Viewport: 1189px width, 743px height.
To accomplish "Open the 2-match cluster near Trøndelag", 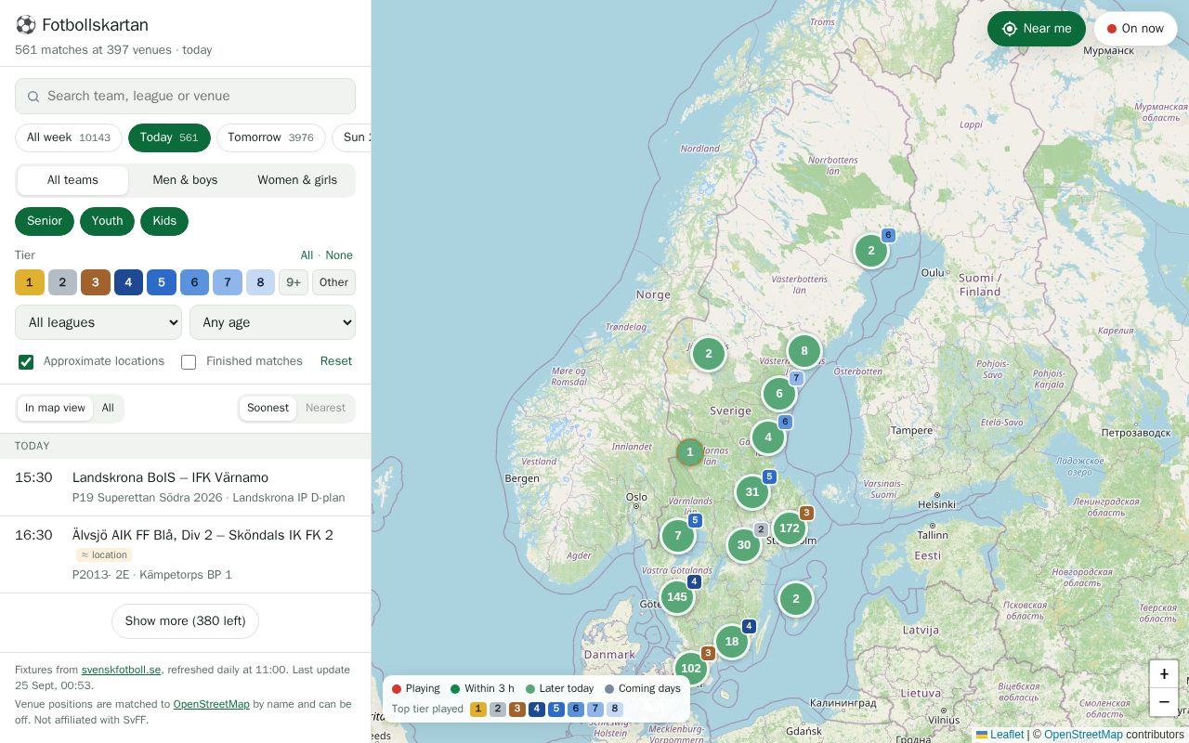I will pos(709,354).
